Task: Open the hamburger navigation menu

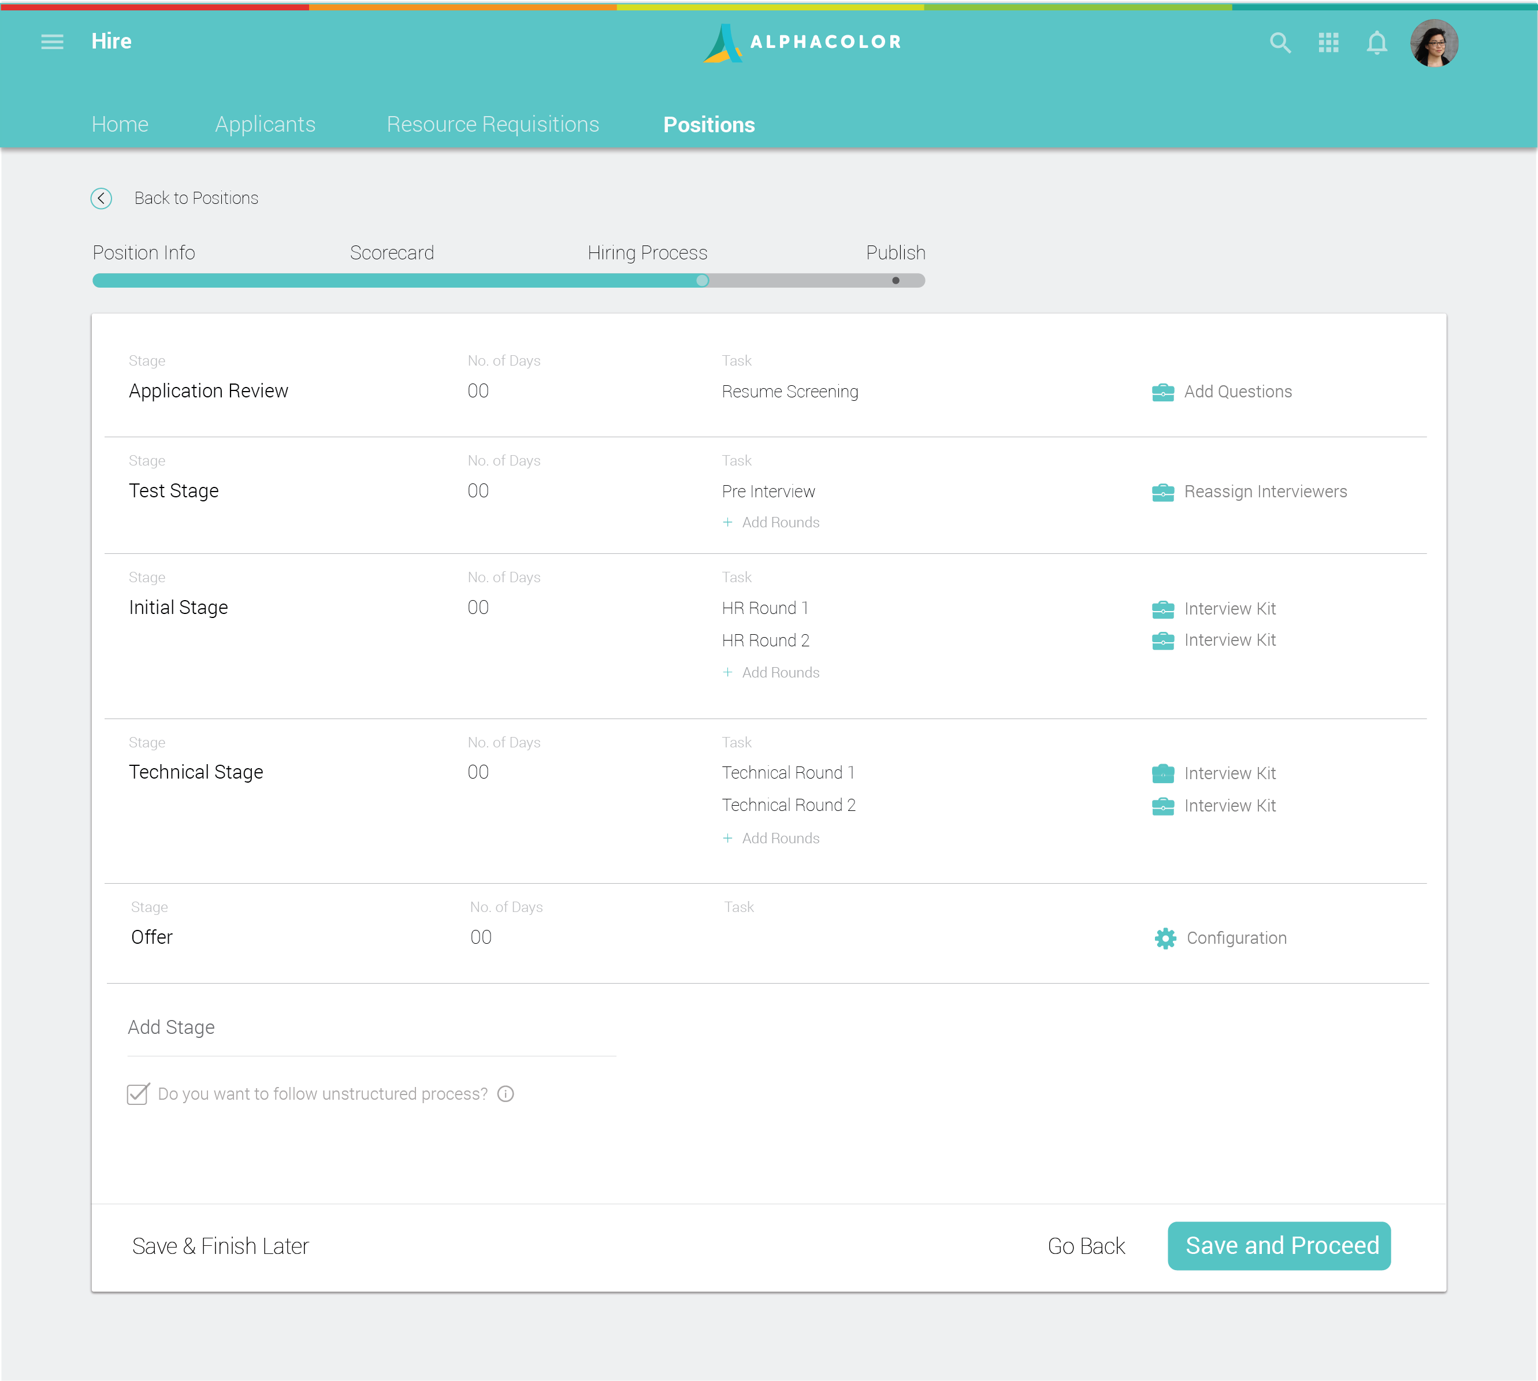Action: (53, 42)
